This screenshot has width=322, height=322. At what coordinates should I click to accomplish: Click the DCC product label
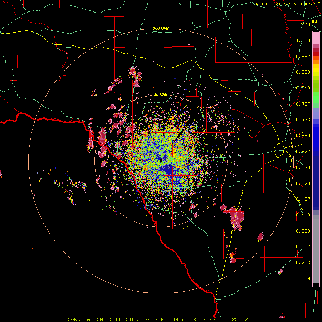[314, 21]
